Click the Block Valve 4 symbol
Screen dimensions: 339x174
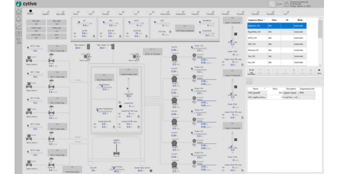(29, 164)
